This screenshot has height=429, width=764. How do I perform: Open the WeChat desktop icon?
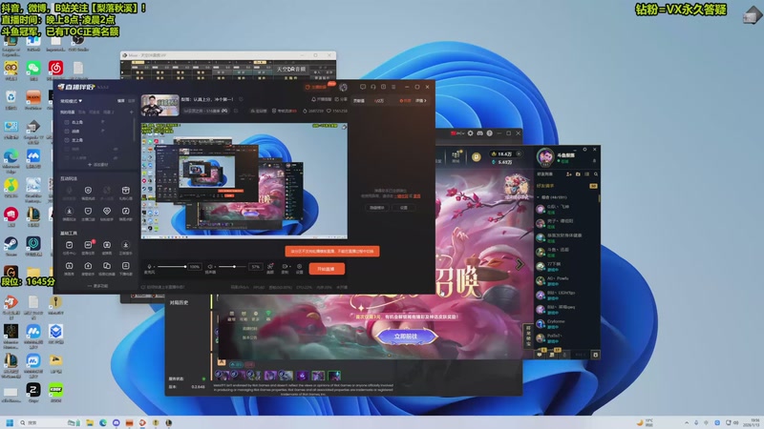(33, 68)
